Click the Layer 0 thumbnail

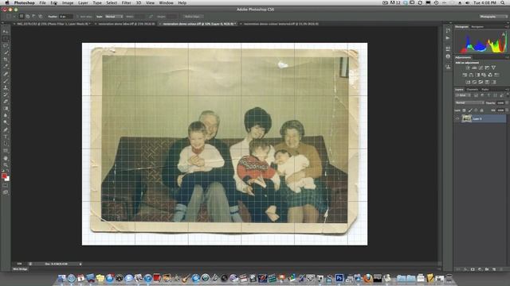click(466, 118)
